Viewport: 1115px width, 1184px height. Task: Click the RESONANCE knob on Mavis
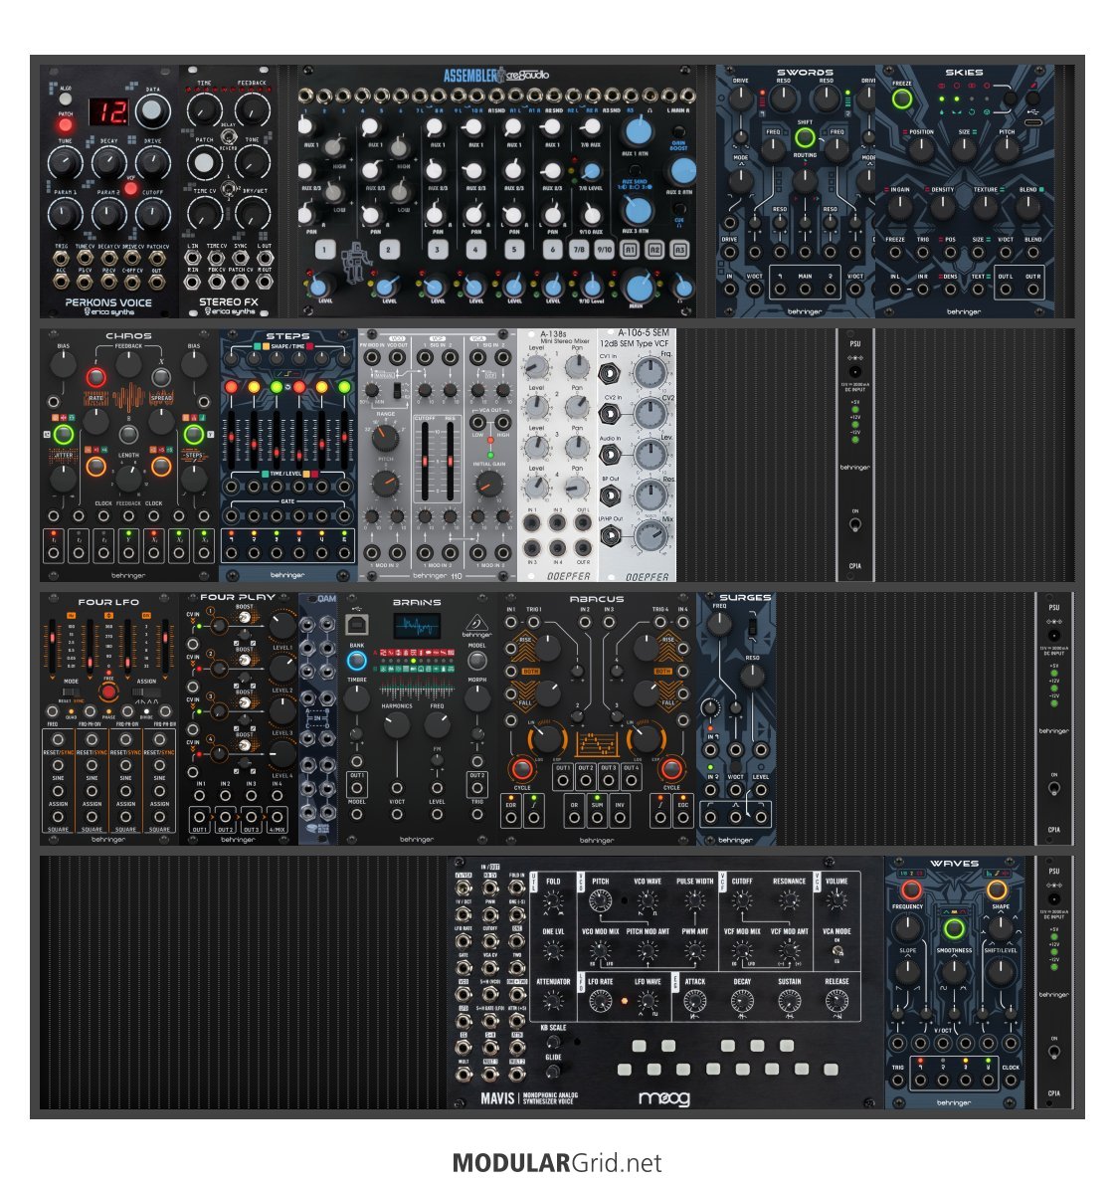789,900
